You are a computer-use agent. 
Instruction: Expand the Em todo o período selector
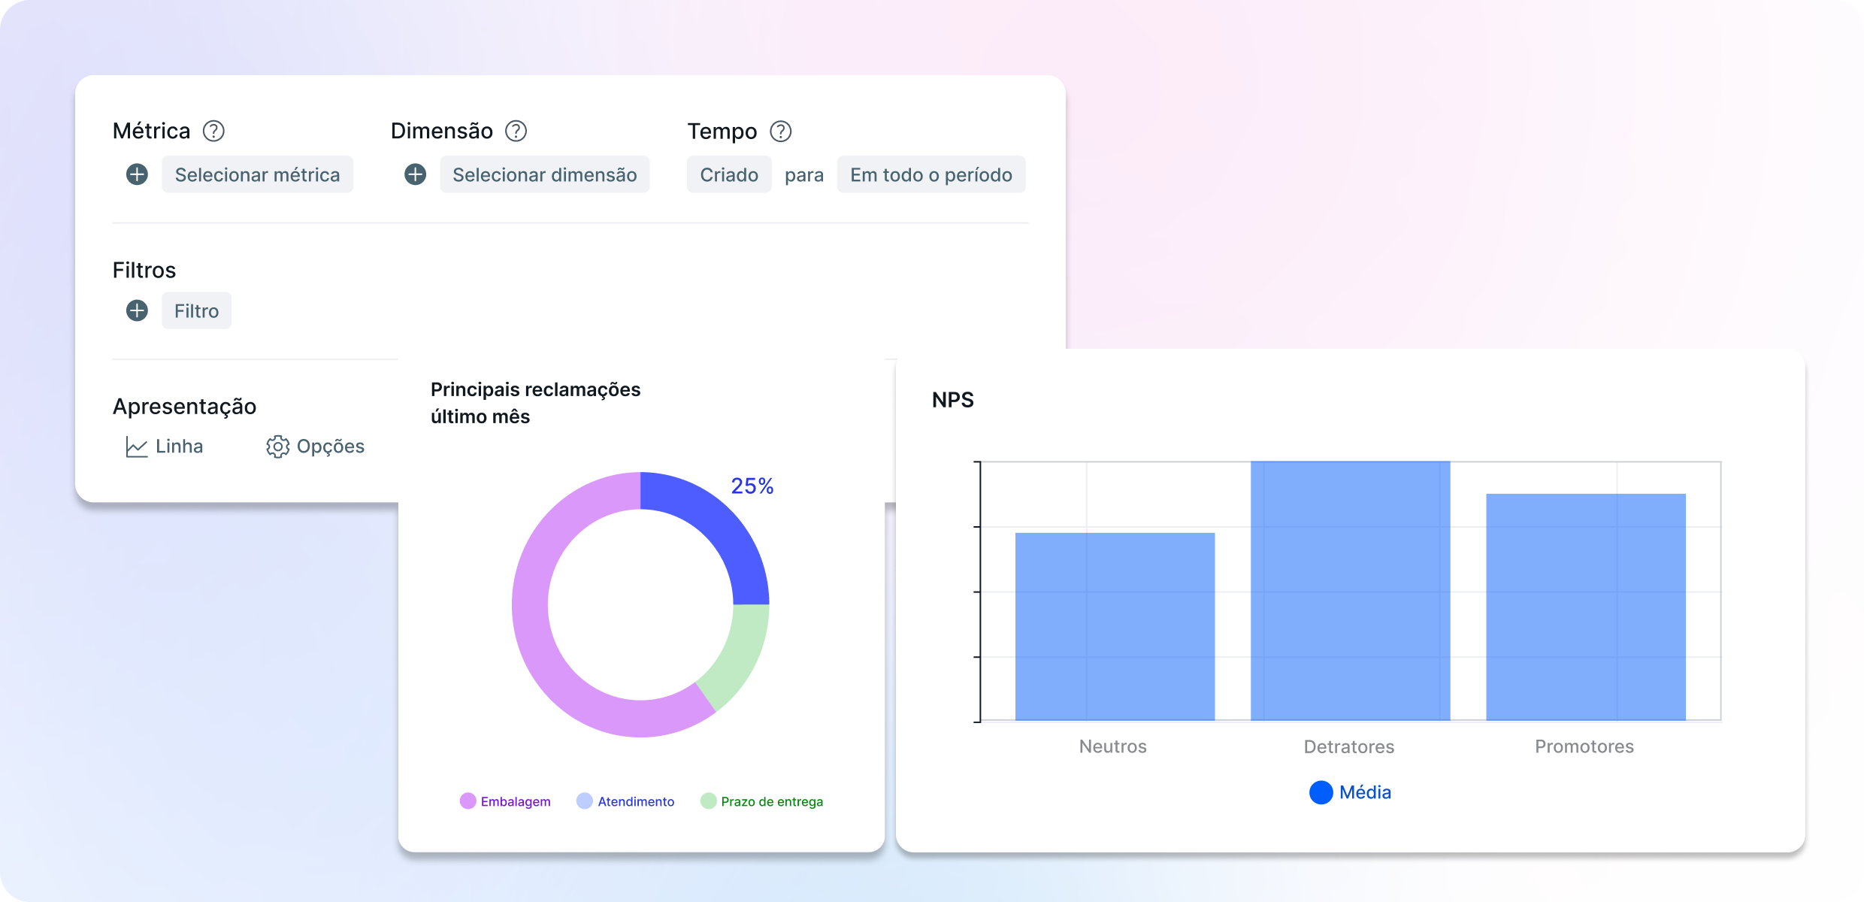tap(930, 174)
